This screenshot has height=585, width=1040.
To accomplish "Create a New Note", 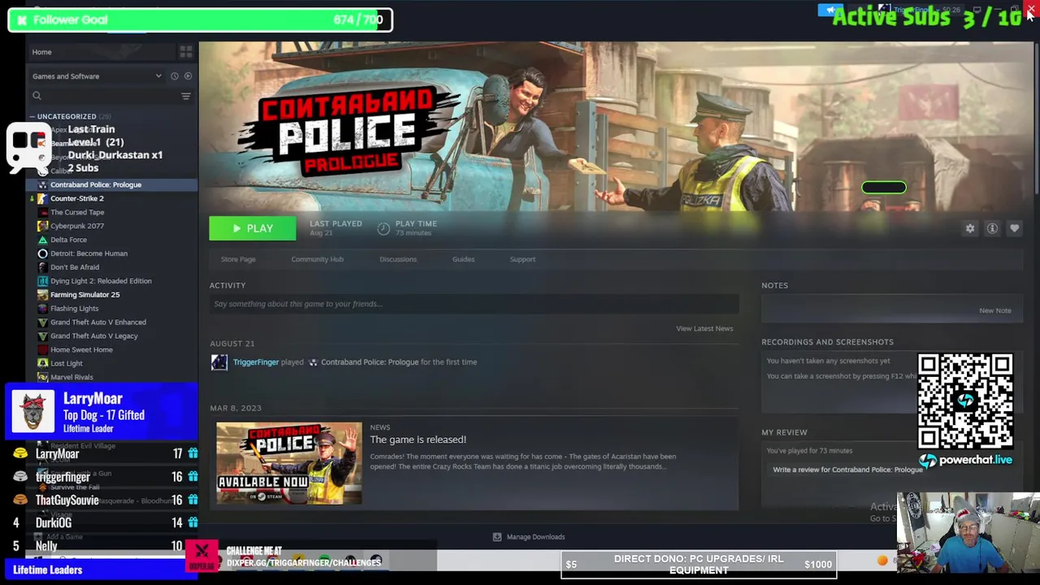I will tap(994, 310).
